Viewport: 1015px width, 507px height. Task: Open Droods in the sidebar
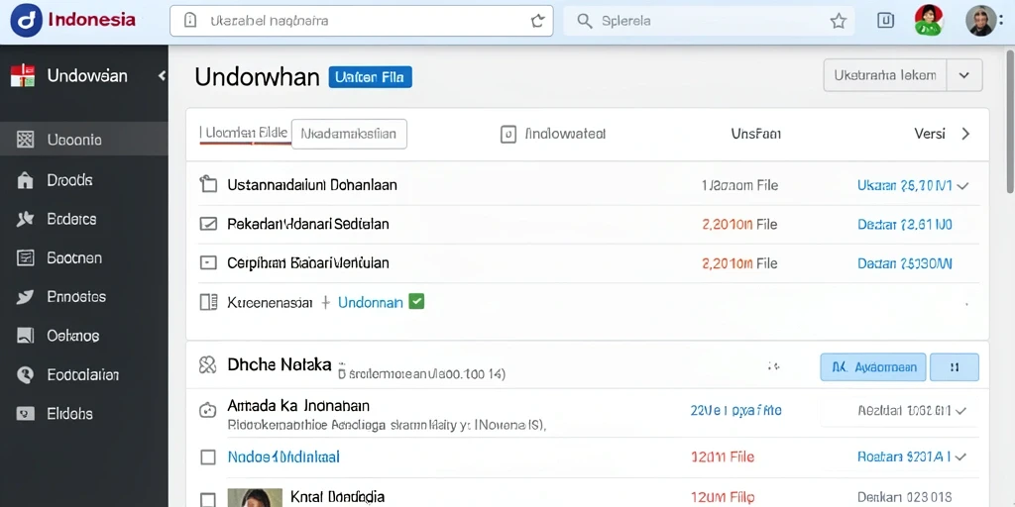click(70, 180)
